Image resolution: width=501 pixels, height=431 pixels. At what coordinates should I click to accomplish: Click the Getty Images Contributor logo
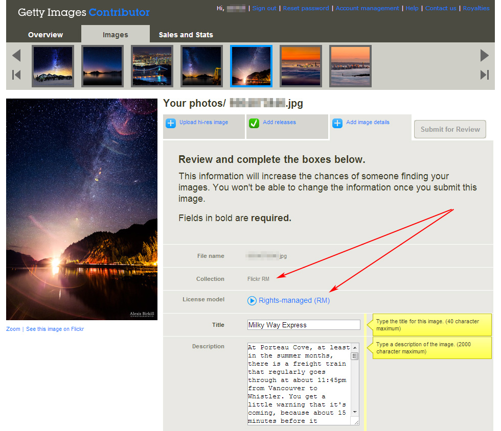[84, 12]
